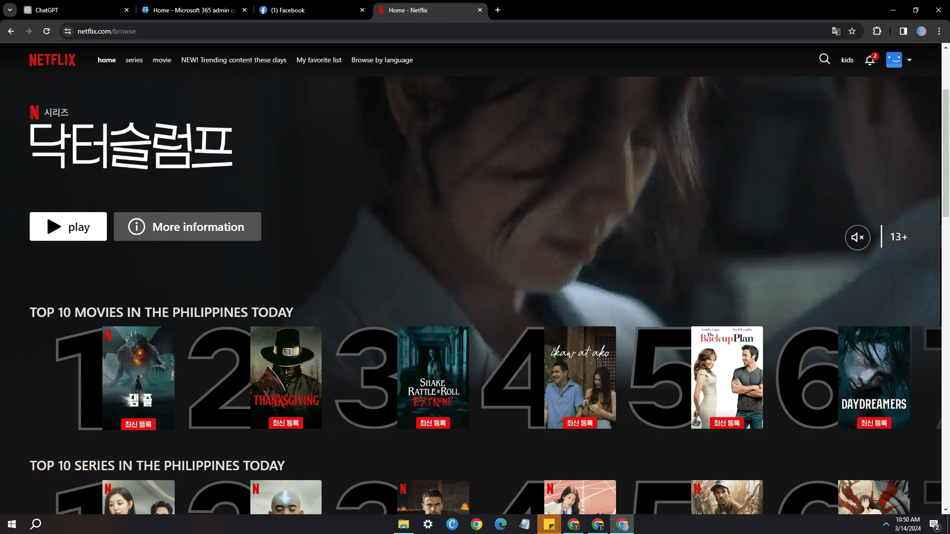Image resolution: width=950 pixels, height=534 pixels.
Task: Switch to kids profile link
Action: click(847, 60)
